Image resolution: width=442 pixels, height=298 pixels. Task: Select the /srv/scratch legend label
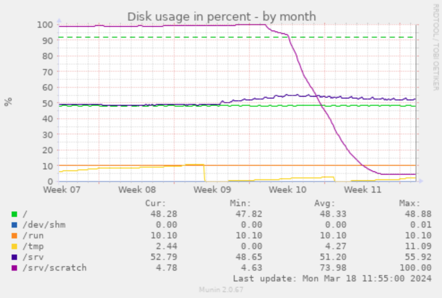tap(54, 268)
